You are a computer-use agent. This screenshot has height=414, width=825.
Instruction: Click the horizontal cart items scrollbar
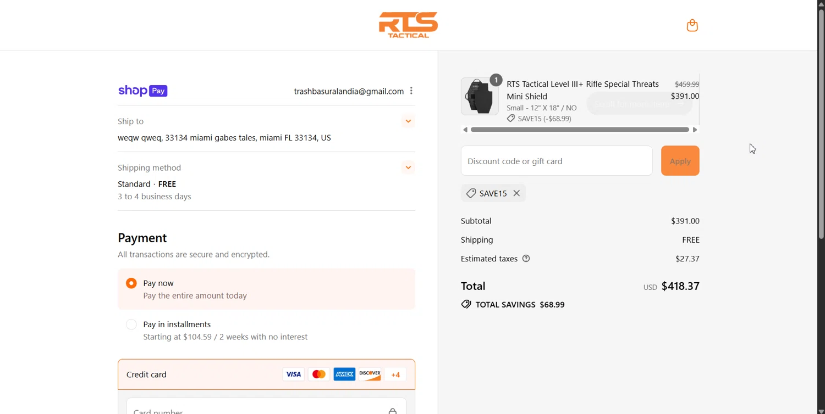[x=580, y=130]
